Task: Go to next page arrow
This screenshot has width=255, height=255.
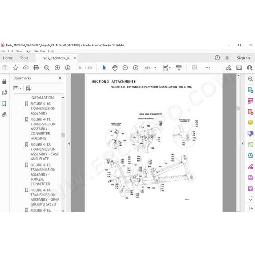Action: coord(68,68)
